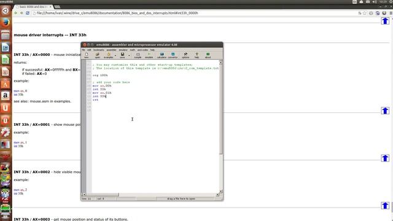393x221 pixels.
Task: Open the 'options' tools icon
Action: pos(185,55)
